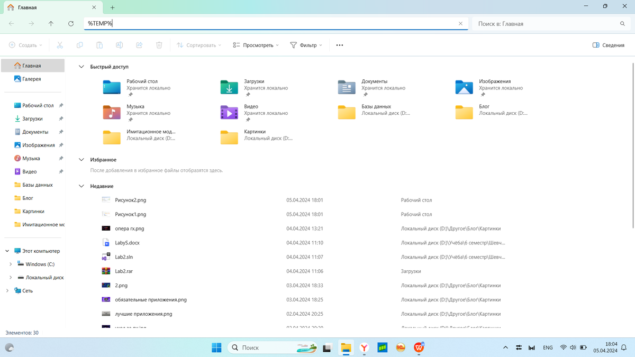Collapse Этот компьютер in sidebar

[7, 251]
